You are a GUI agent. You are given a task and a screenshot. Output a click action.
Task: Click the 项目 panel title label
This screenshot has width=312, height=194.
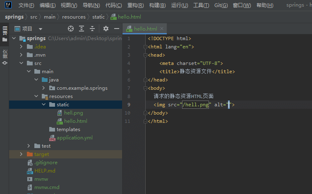[x=27, y=29]
